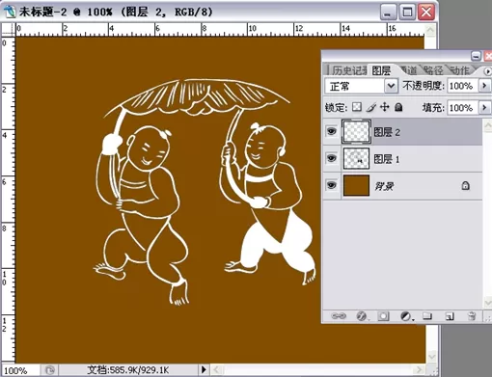Switch to 动作 tab
492x377 pixels.
point(459,70)
